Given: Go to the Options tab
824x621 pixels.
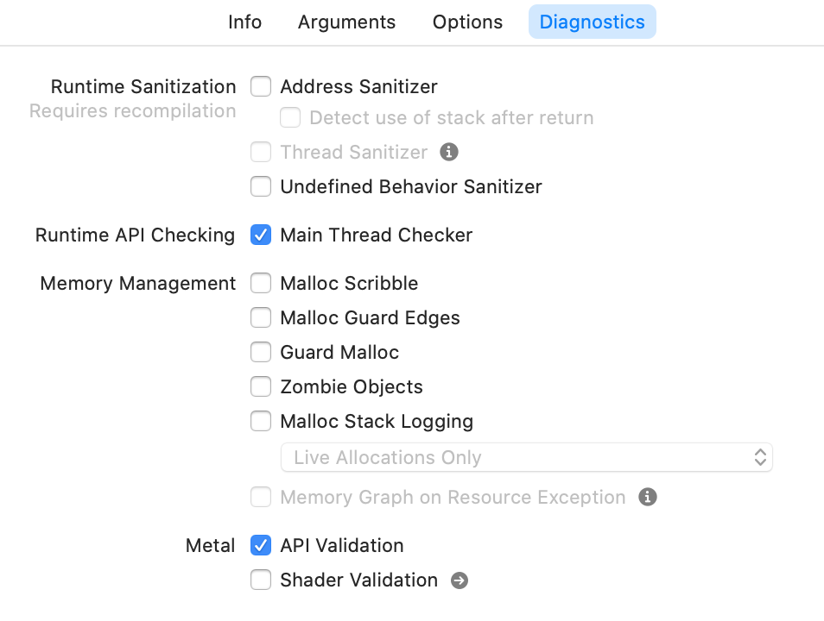Looking at the screenshot, I should click(467, 22).
